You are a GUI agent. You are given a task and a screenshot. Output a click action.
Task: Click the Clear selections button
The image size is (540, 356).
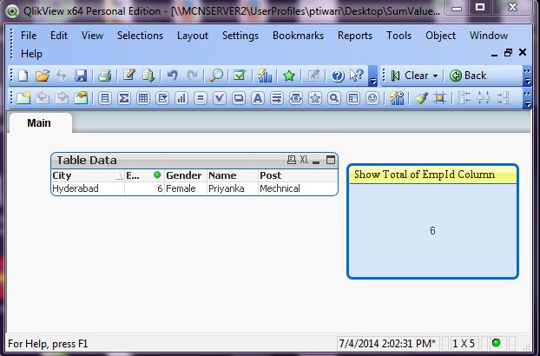tap(411, 76)
